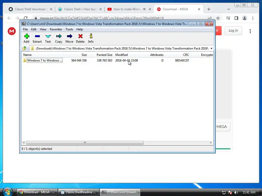The image size is (262, 196).
Task: Toggle the Chrome side panel icon
Action: coord(236,18)
